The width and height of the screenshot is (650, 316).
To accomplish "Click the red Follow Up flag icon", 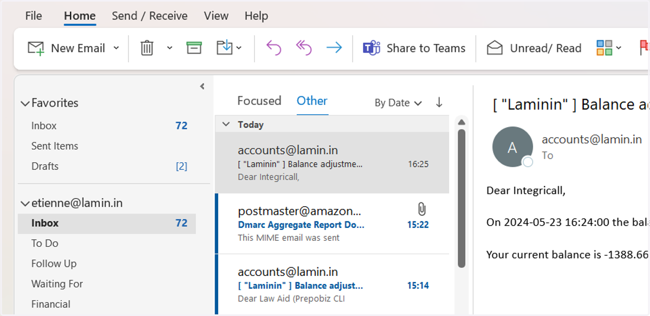I will (644, 48).
